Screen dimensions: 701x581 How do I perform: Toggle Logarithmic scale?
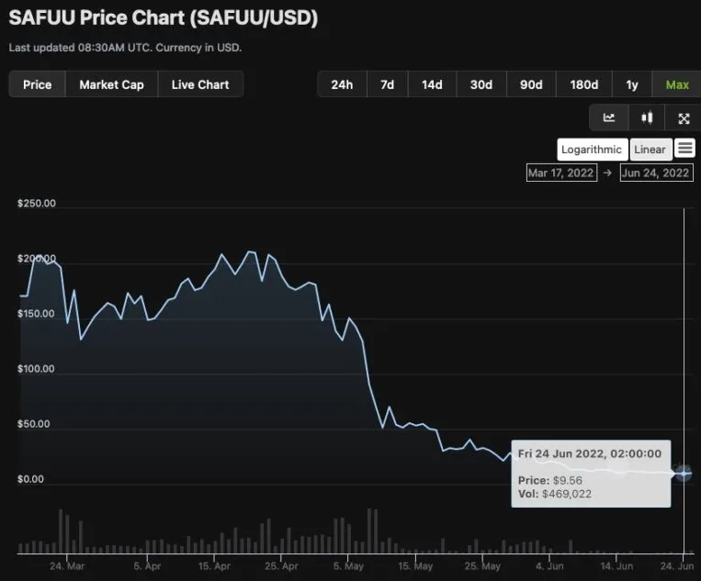[592, 150]
